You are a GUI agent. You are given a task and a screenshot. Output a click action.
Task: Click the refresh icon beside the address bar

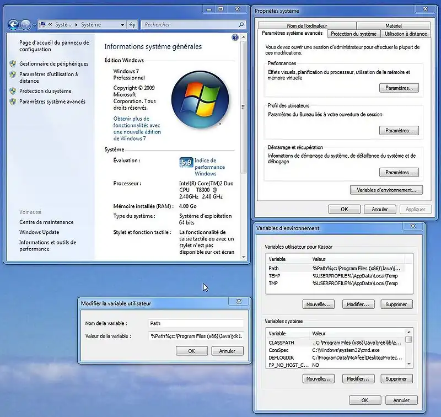pyautogui.click(x=132, y=25)
